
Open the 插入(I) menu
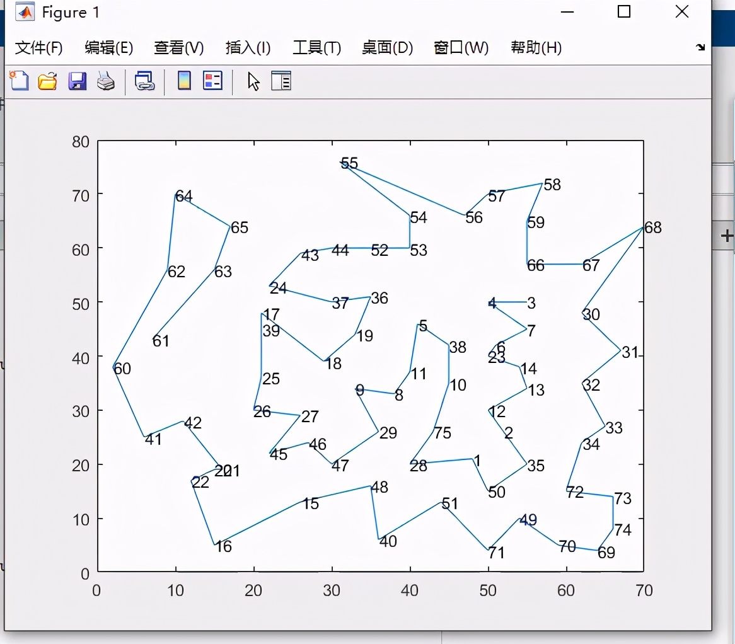click(248, 48)
